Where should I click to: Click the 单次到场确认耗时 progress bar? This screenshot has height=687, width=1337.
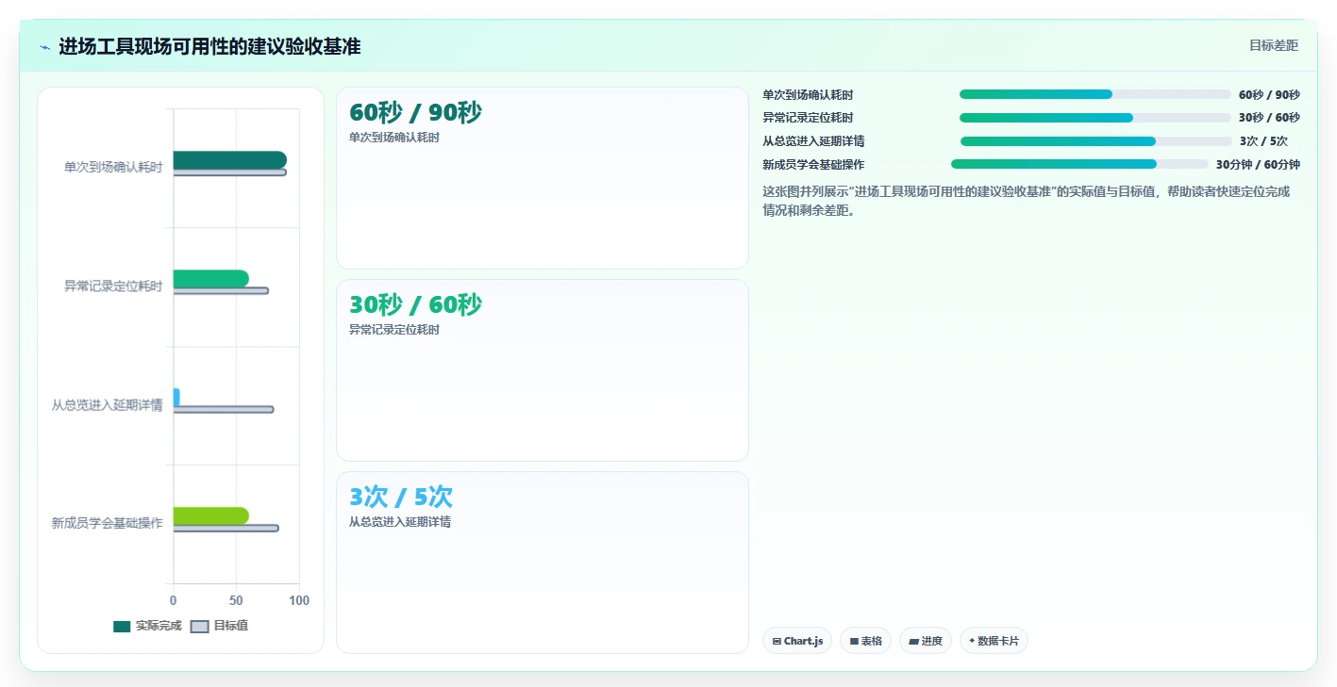1095,94
